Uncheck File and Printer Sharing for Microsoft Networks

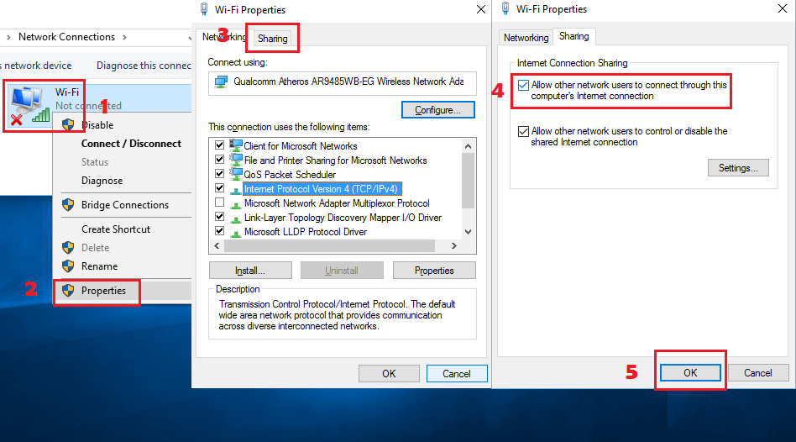tap(219, 160)
